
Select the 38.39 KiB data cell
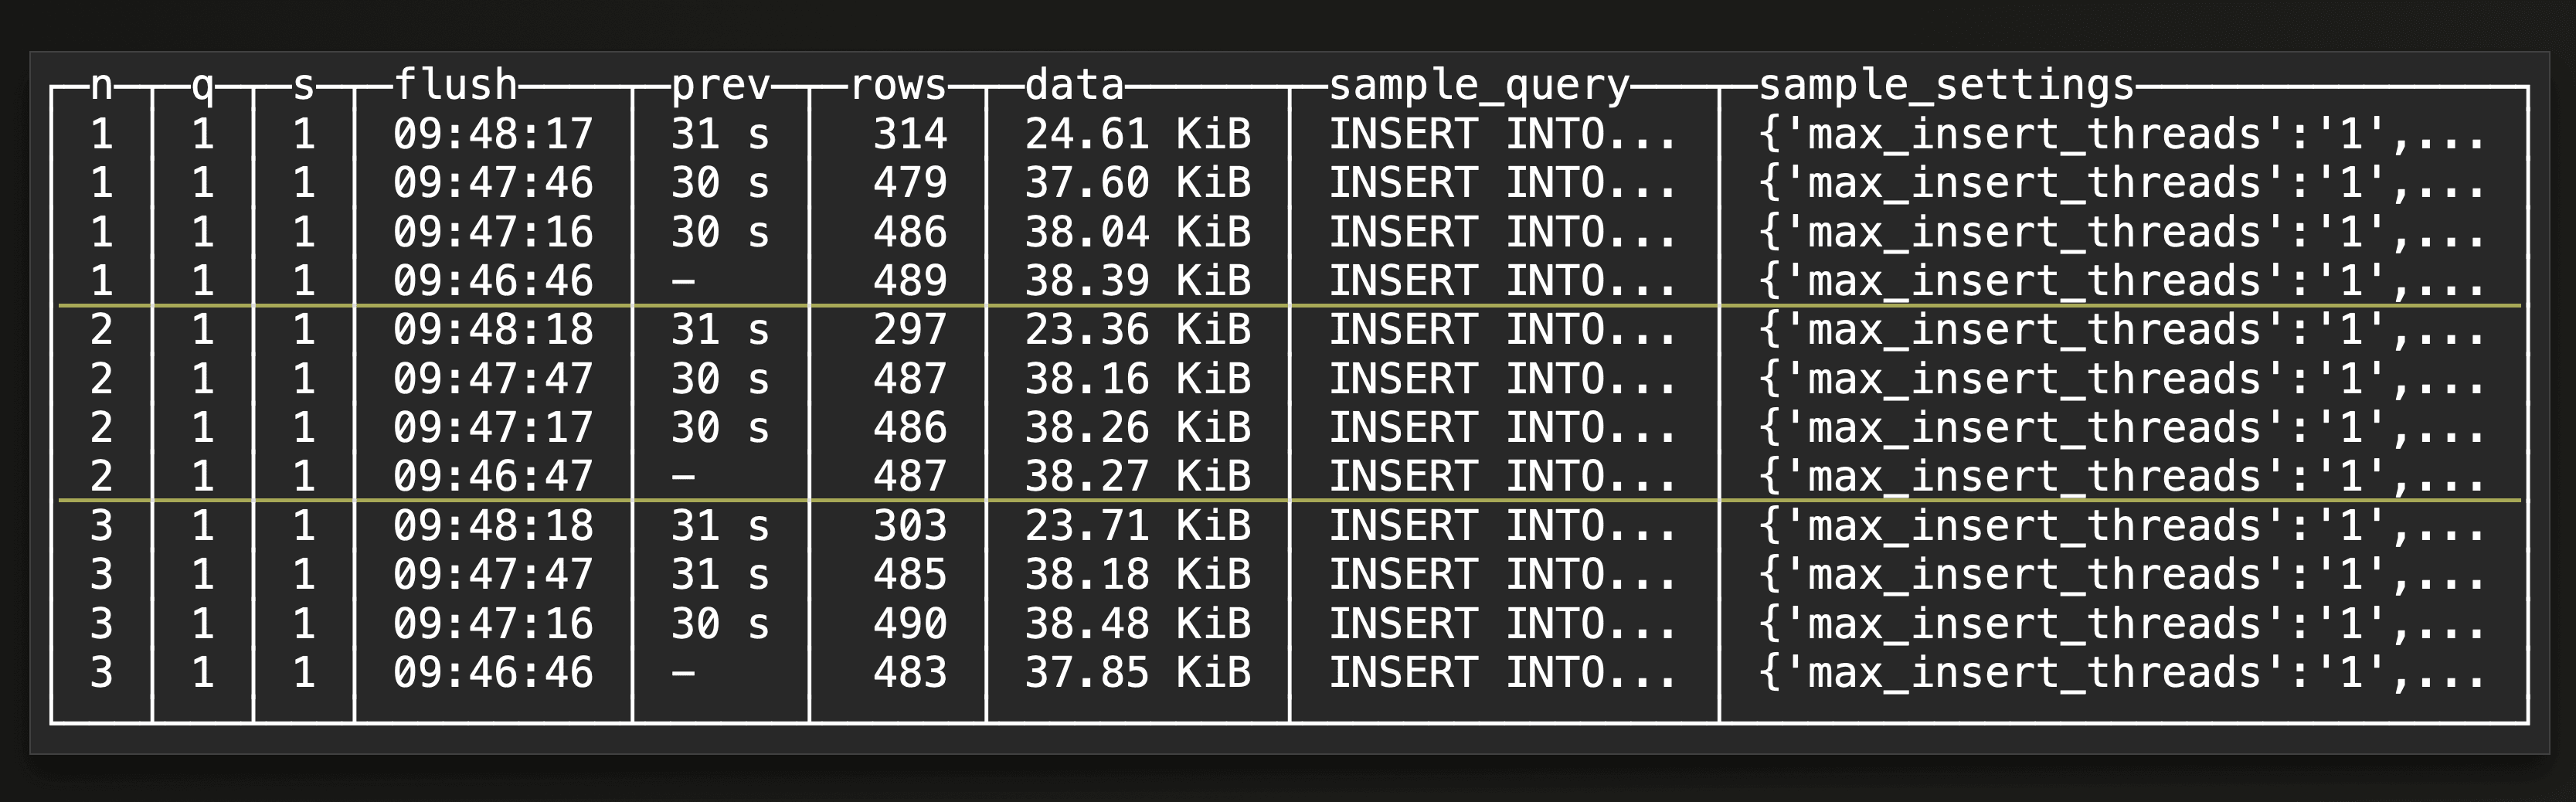1137,281
